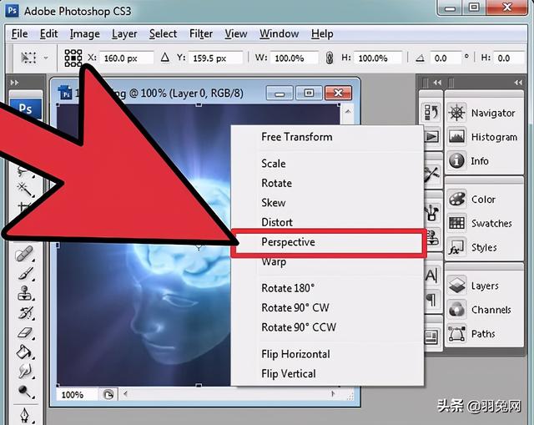The width and height of the screenshot is (534, 425).
Task: Open the Paths panel
Action: [x=471, y=333]
